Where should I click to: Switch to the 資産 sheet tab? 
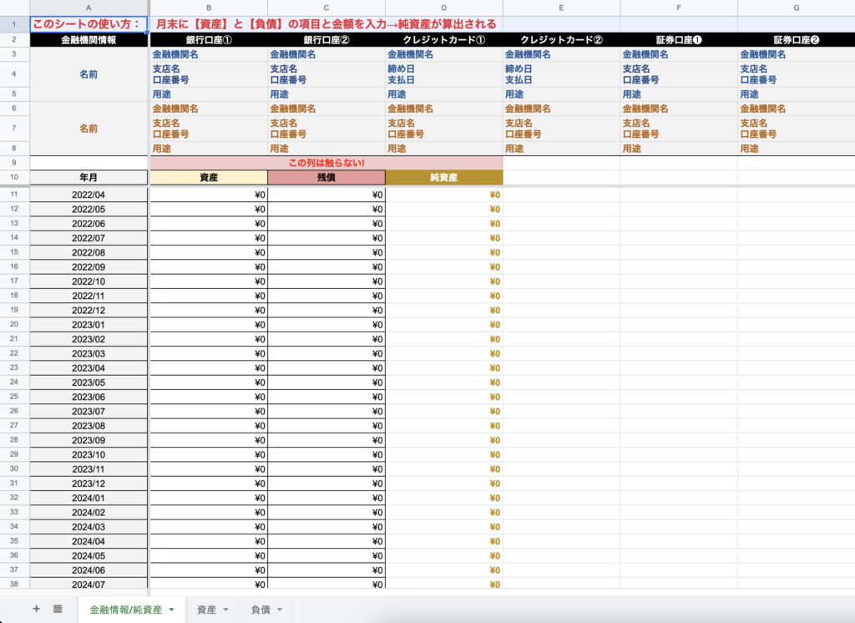pos(206,610)
